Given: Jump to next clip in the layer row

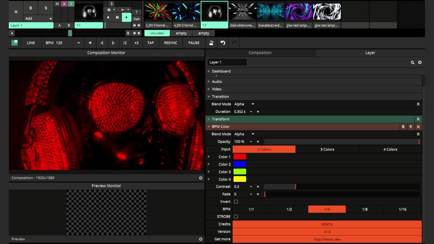Looking at the screenshot, I should click(139, 25).
